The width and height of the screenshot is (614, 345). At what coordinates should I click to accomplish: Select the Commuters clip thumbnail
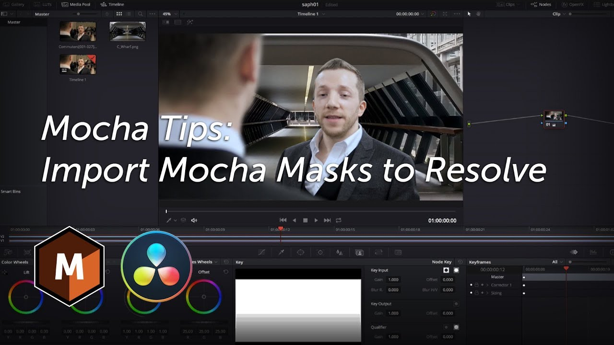(78, 32)
